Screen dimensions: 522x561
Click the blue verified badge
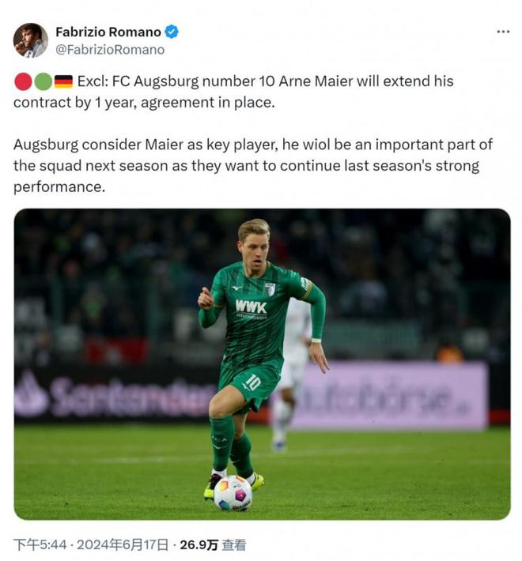pos(172,32)
